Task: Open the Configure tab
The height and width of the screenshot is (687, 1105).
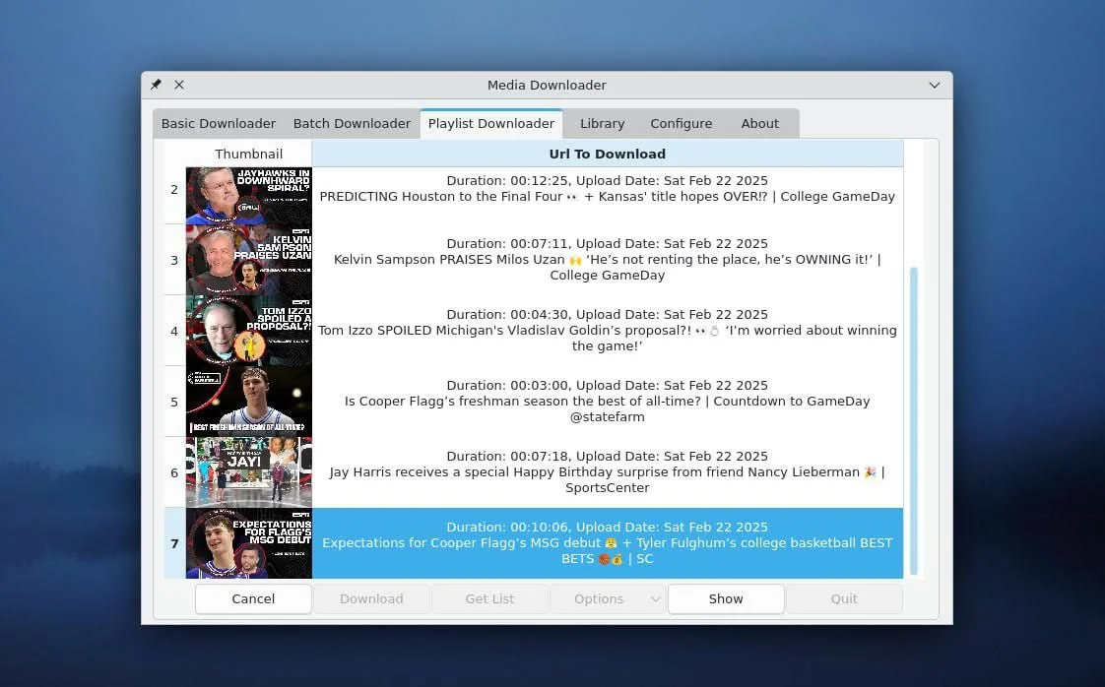Action: (x=681, y=124)
